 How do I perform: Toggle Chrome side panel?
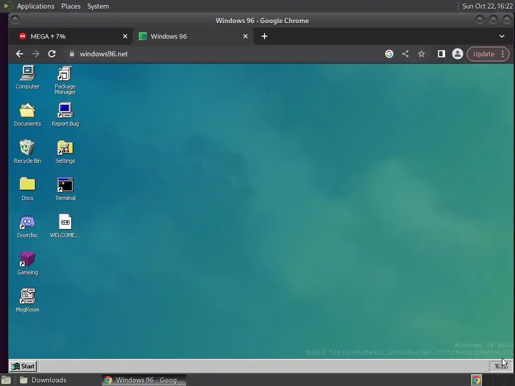[442, 54]
